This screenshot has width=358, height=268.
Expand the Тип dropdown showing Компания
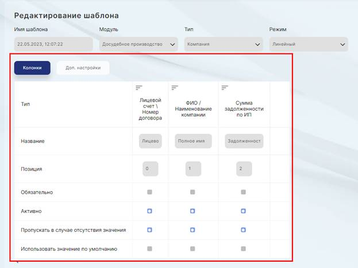pyautogui.click(x=224, y=44)
